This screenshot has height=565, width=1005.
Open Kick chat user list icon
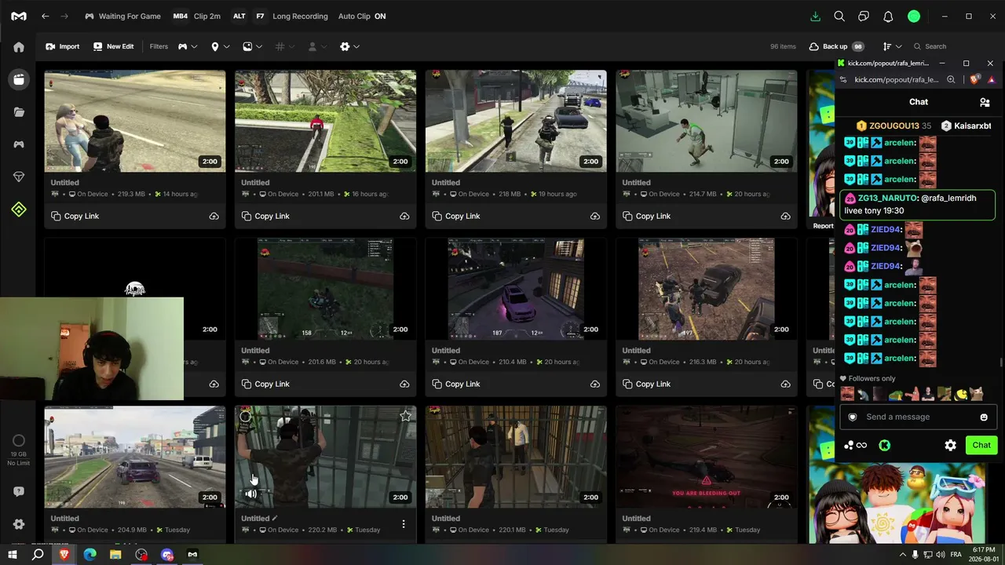pyautogui.click(x=985, y=102)
